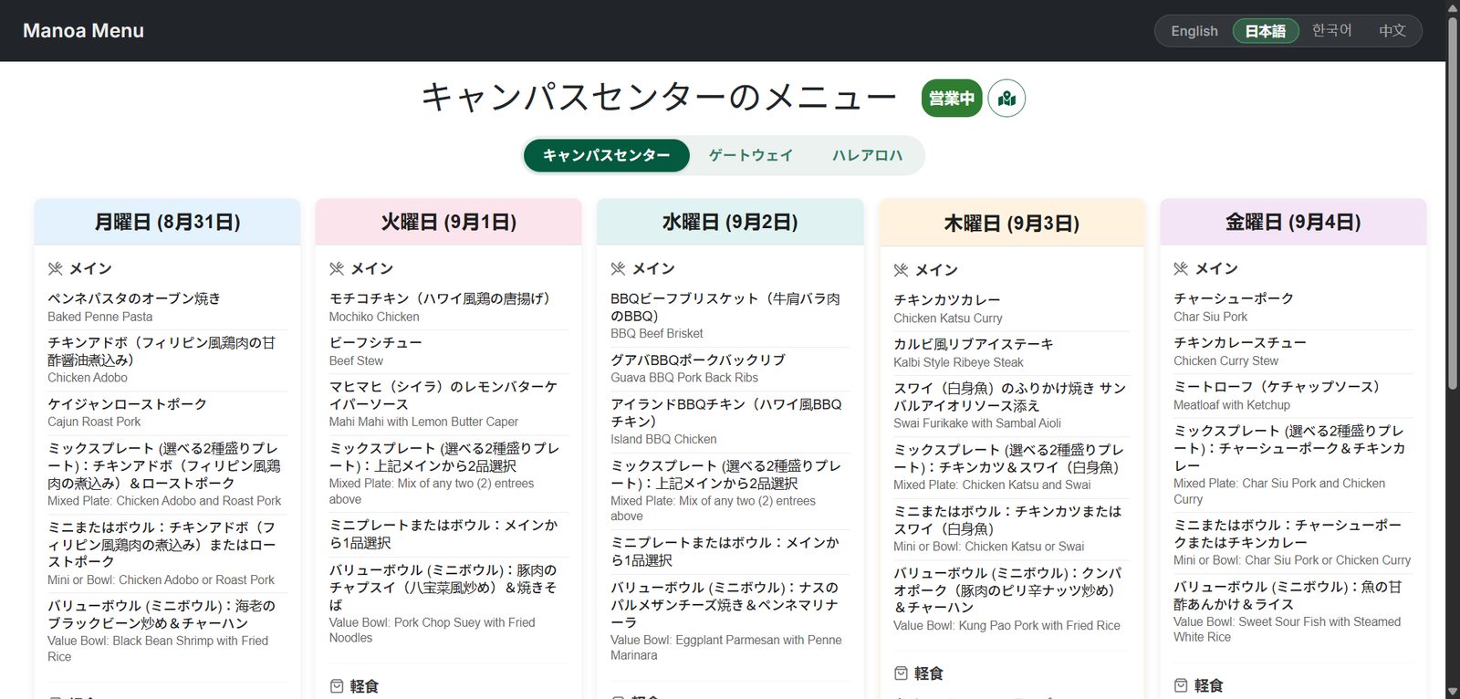
Task: Select Mixed Plate: Chicken Adobo and Roast Pork
Action: (x=167, y=474)
